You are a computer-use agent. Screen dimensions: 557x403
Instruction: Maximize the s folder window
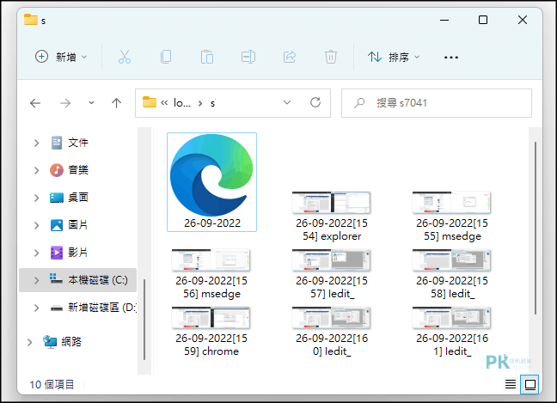pyautogui.click(x=483, y=20)
